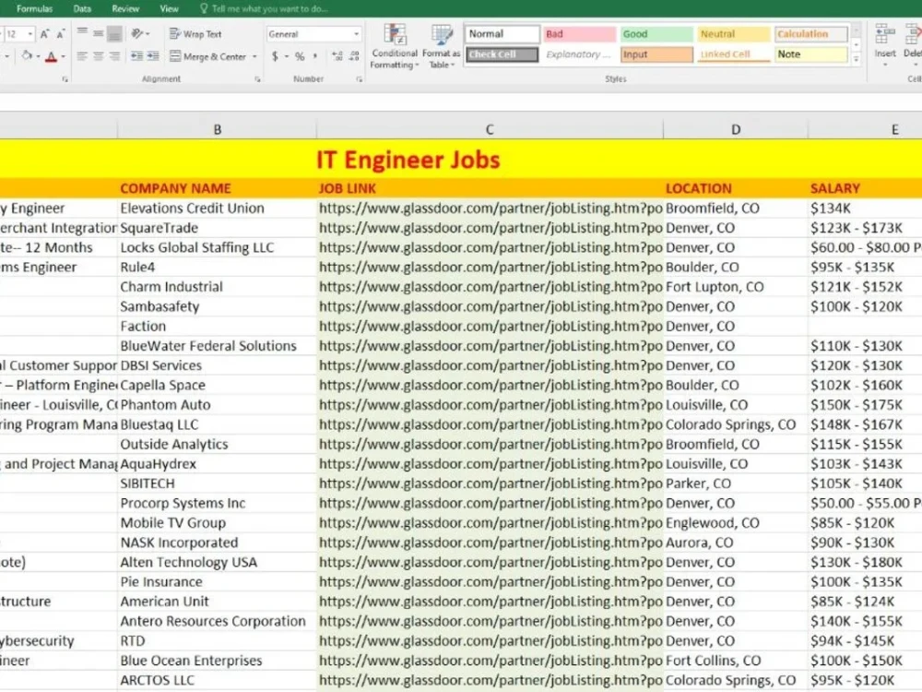Expand the cell styles gallery
The height and width of the screenshot is (692, 922).
857,59
